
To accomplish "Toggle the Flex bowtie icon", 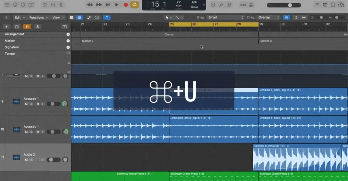I will pyautogui.click(x=97, y=18).
